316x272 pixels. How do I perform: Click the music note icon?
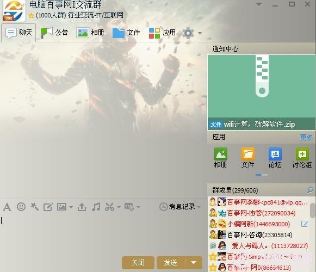pyautogui.click(x=96, y=207)
